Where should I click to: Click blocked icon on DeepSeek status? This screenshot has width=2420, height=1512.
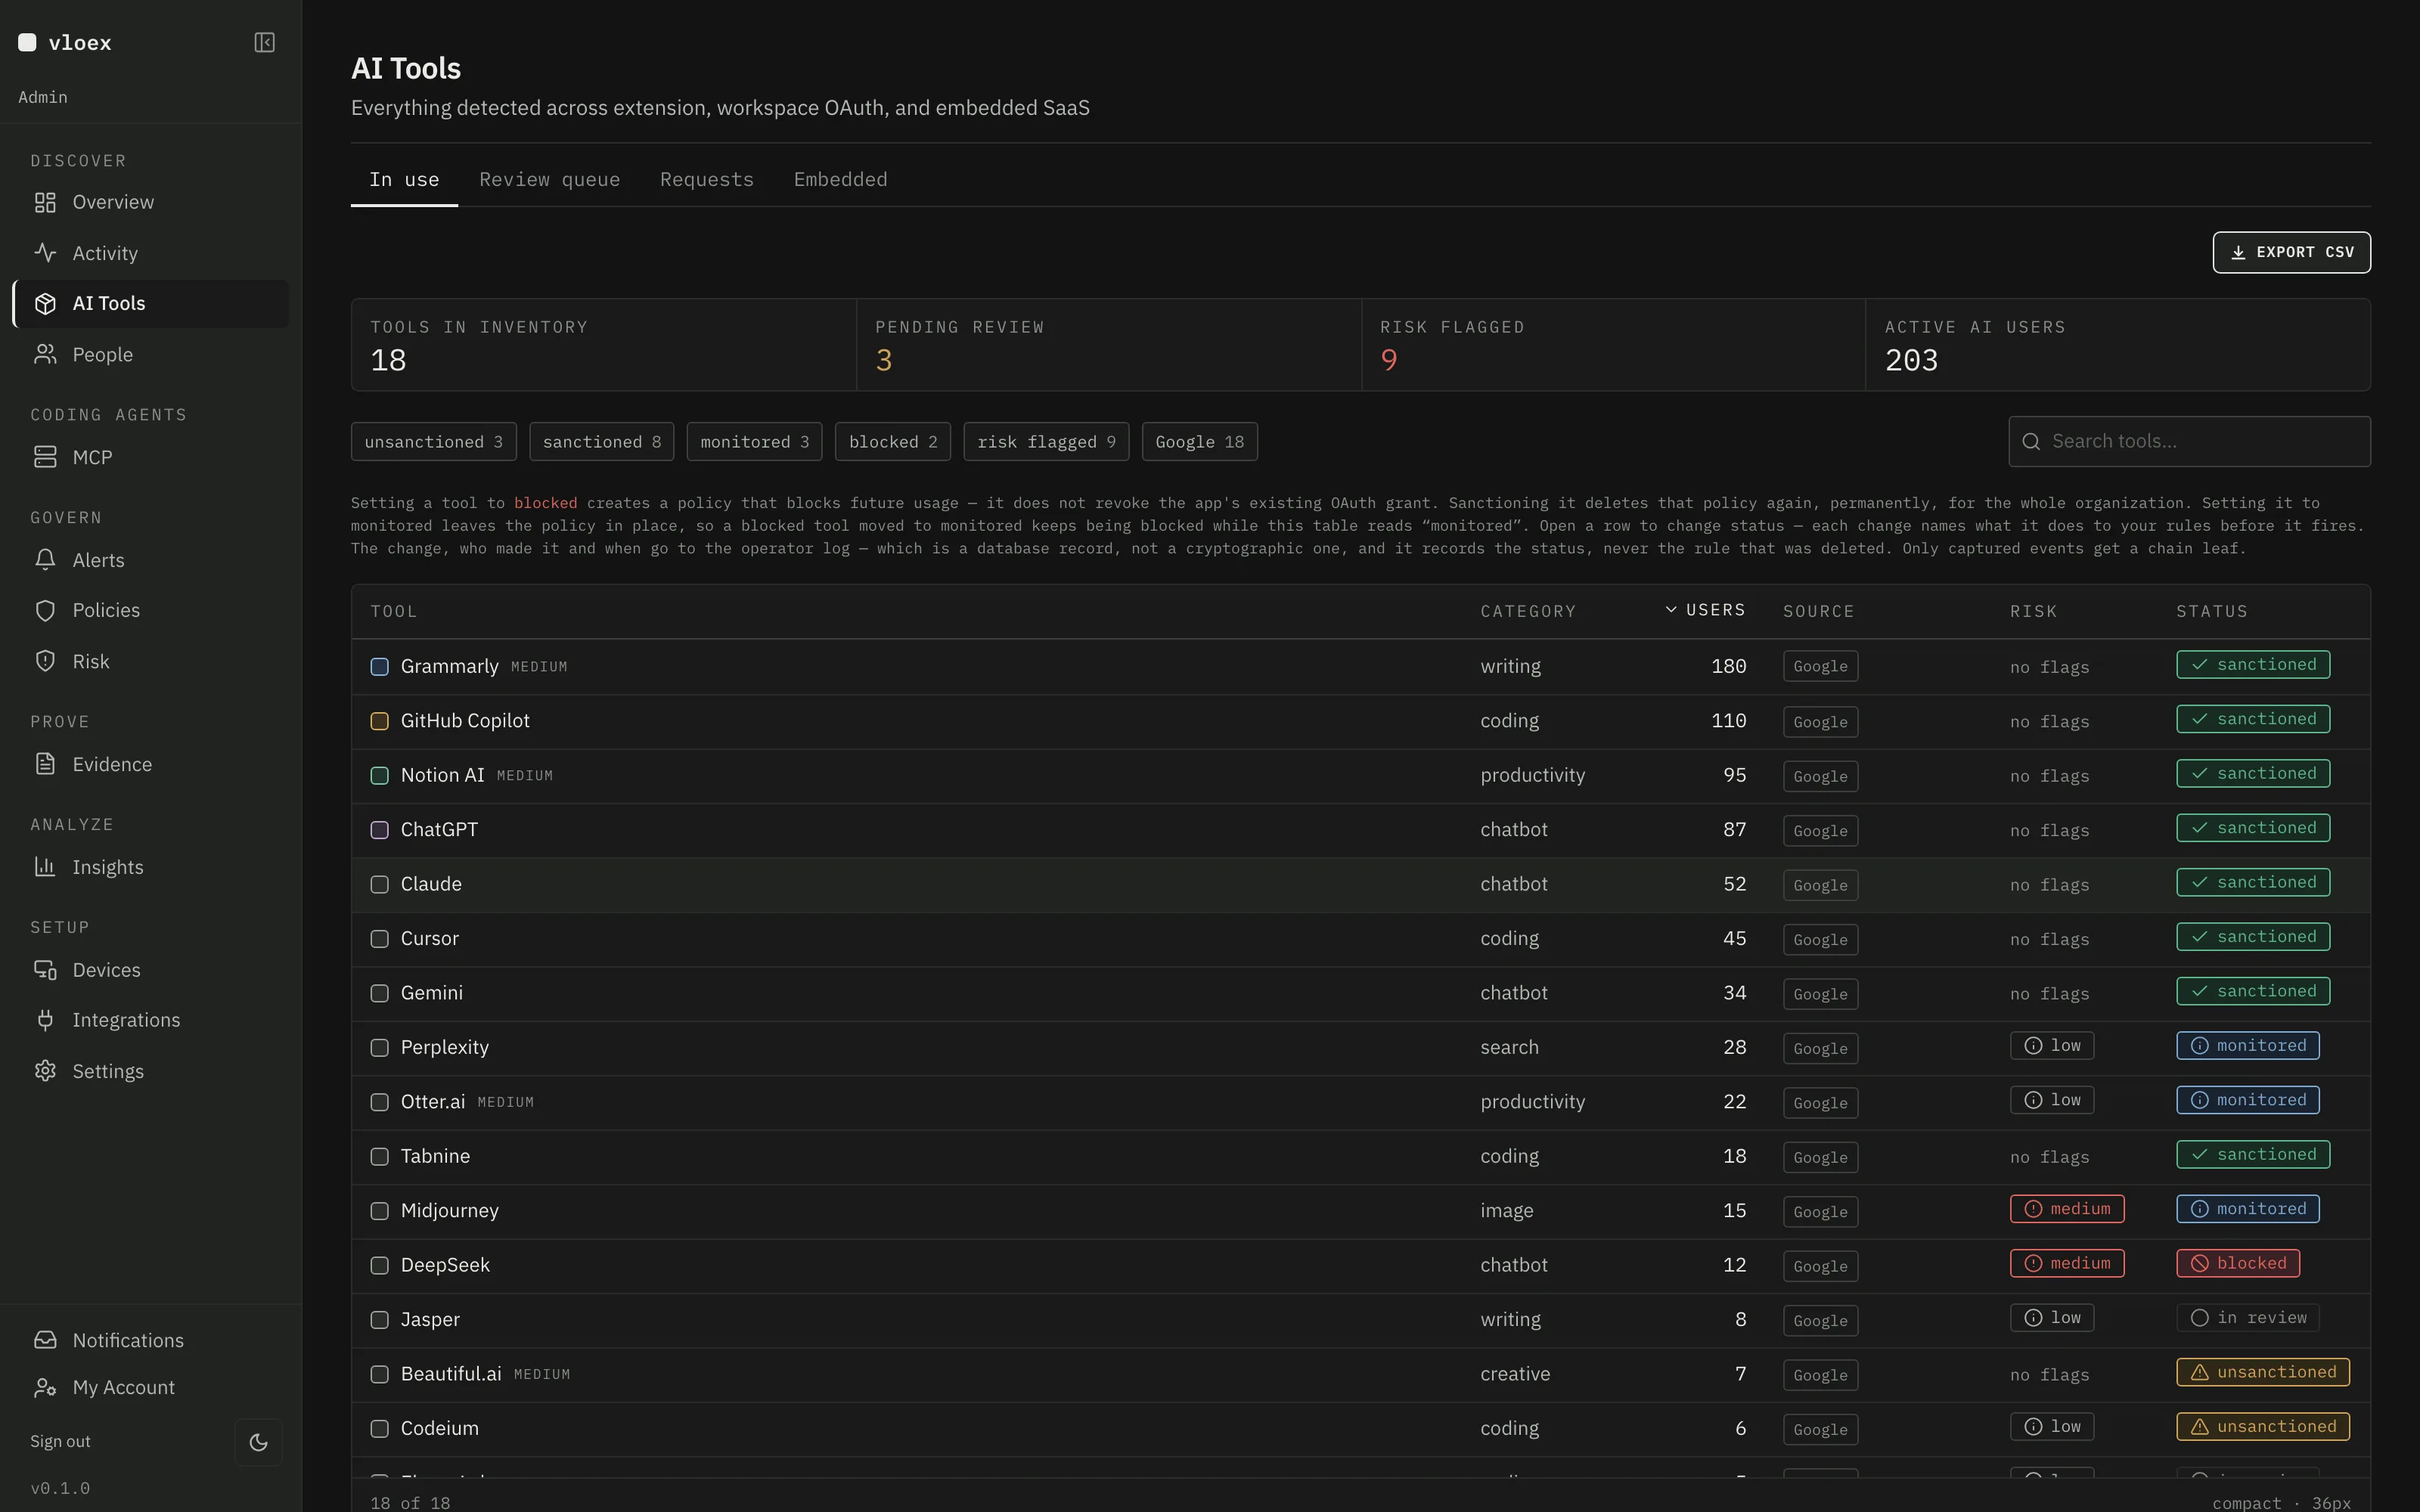point(2200,1264)
